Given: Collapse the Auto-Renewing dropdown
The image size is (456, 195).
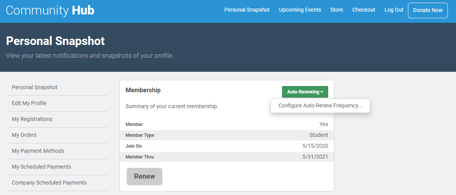Looking at the screenshot, I should pos(305,92).
